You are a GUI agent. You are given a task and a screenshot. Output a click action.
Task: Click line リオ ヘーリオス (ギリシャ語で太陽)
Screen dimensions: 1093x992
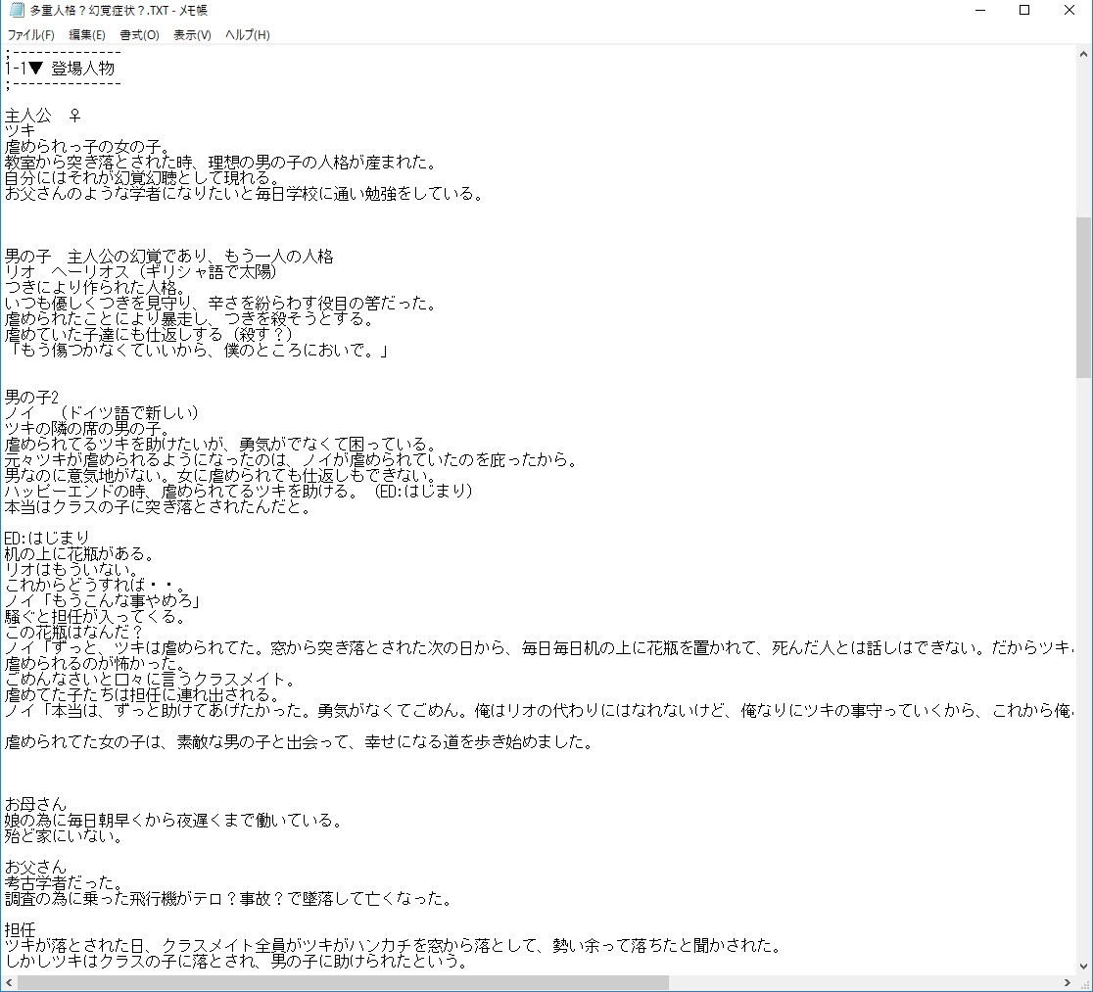(x=141, y=272)
